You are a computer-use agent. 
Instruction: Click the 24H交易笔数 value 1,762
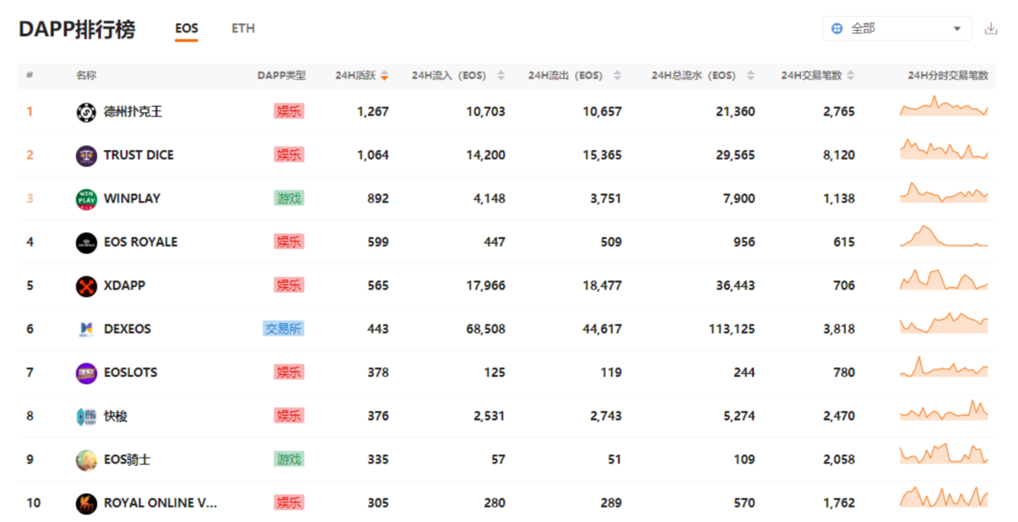coord(839,503)
